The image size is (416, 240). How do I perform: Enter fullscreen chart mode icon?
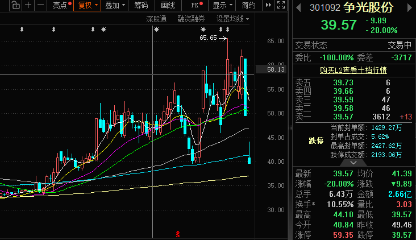[x=281, y=5]
